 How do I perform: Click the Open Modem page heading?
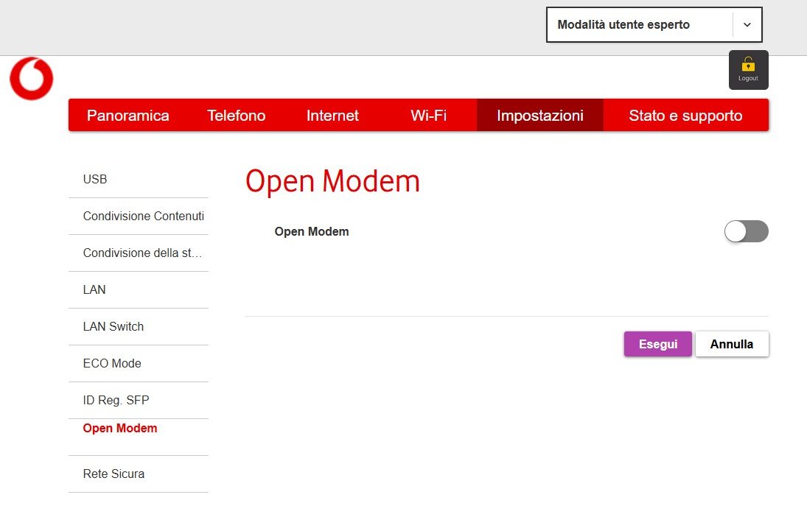click(x=332, y=181)
